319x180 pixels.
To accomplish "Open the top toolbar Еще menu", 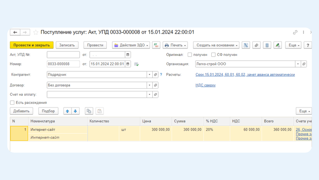I will coord(294,45).
